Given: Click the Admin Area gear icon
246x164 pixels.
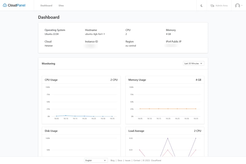Looking at the screenshot, I should [212, 6].
